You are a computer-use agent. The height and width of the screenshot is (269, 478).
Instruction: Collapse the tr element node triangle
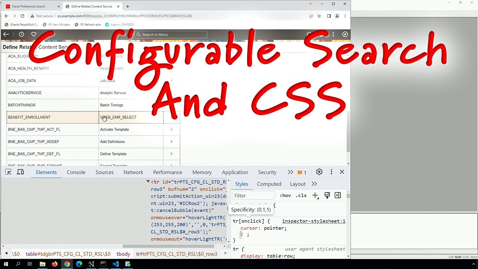tap(148, 182)
